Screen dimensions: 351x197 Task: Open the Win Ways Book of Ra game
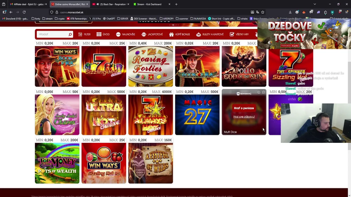57,66
